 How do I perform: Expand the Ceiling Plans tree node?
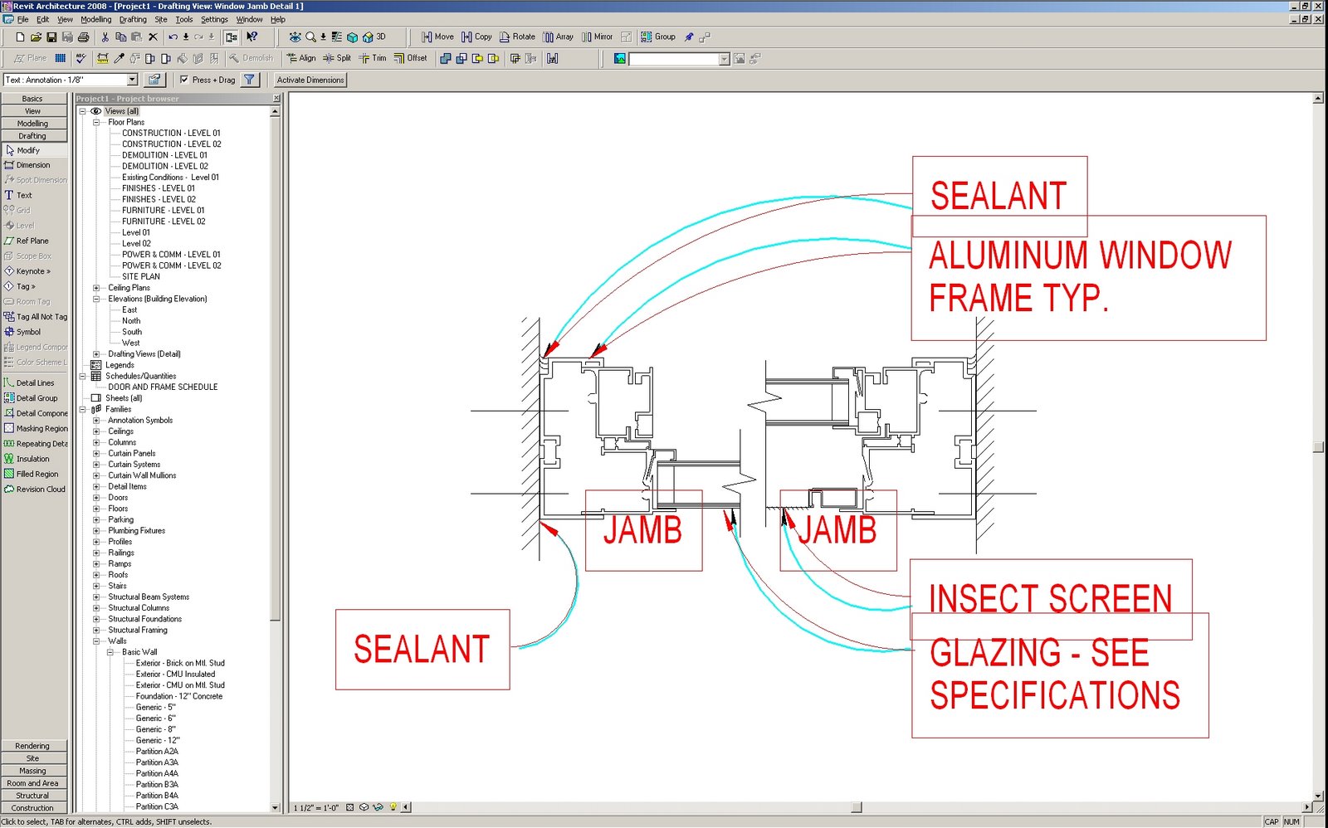(x=96, y=288)
